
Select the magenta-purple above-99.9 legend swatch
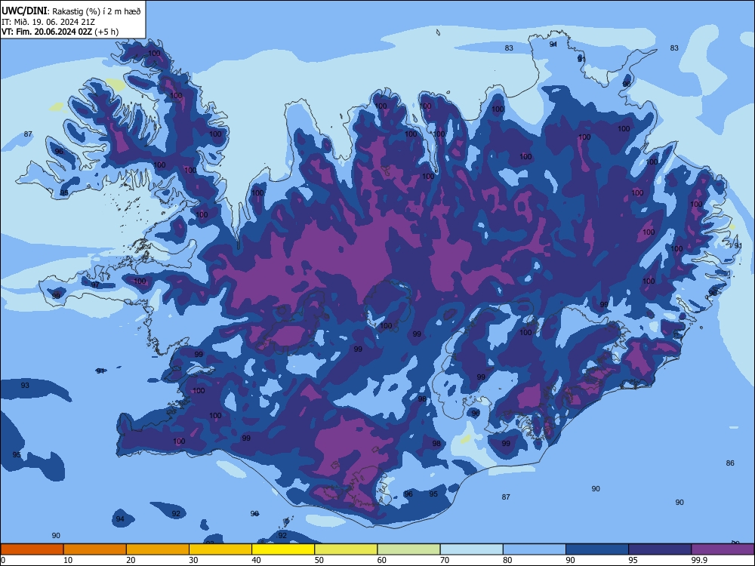click(723, 549)
